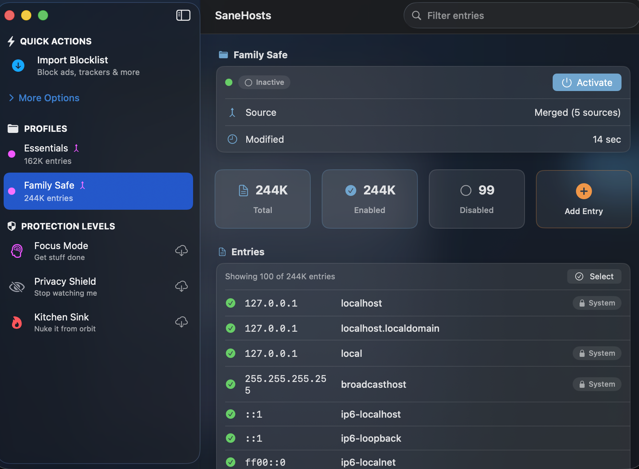Click the Enabled blue checkmark icon
The width and height of the screenshot is (639, 469).
(x=351, y=190)
